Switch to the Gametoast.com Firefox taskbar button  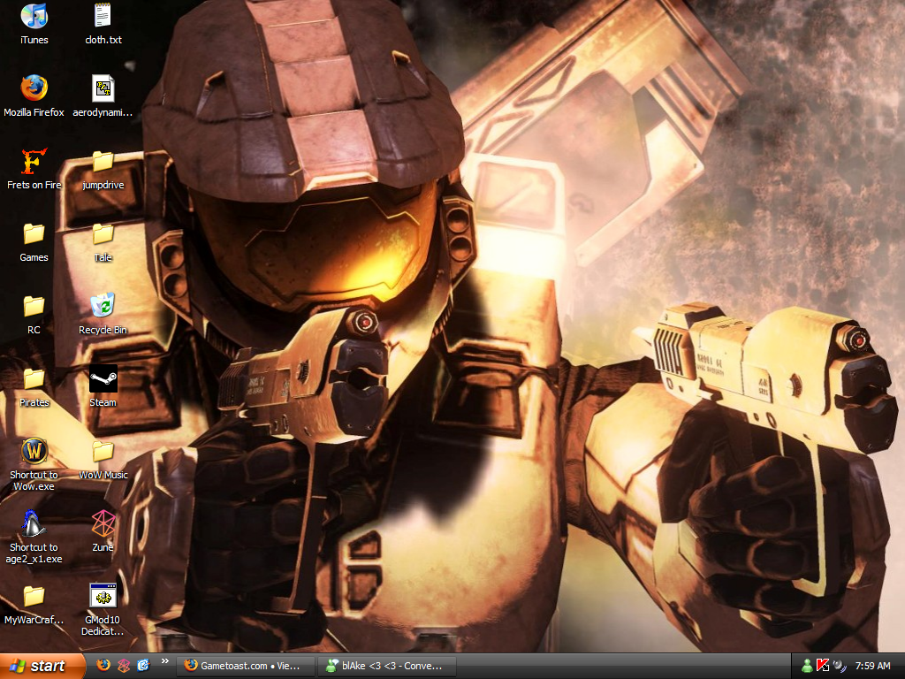[247, 666]
